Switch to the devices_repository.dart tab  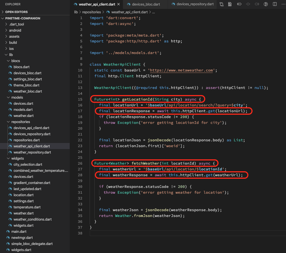[x=195, y=4]
